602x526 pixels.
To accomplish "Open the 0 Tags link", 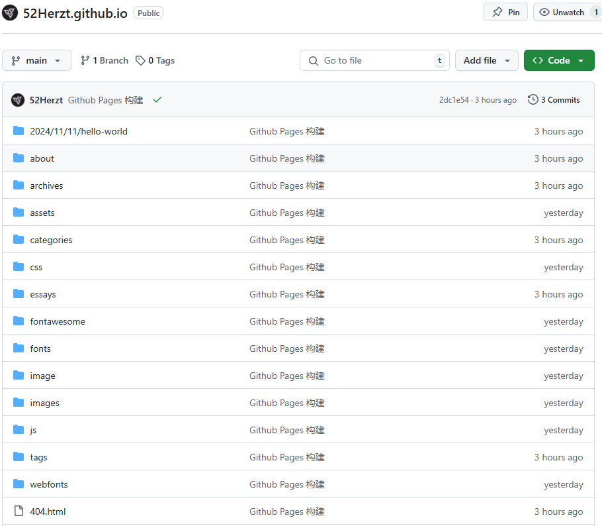I will click(x=155, y=60).
